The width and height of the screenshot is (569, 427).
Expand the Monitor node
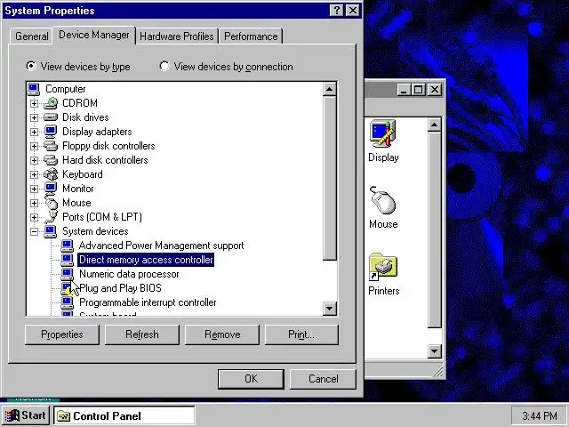tap(34, 189)
